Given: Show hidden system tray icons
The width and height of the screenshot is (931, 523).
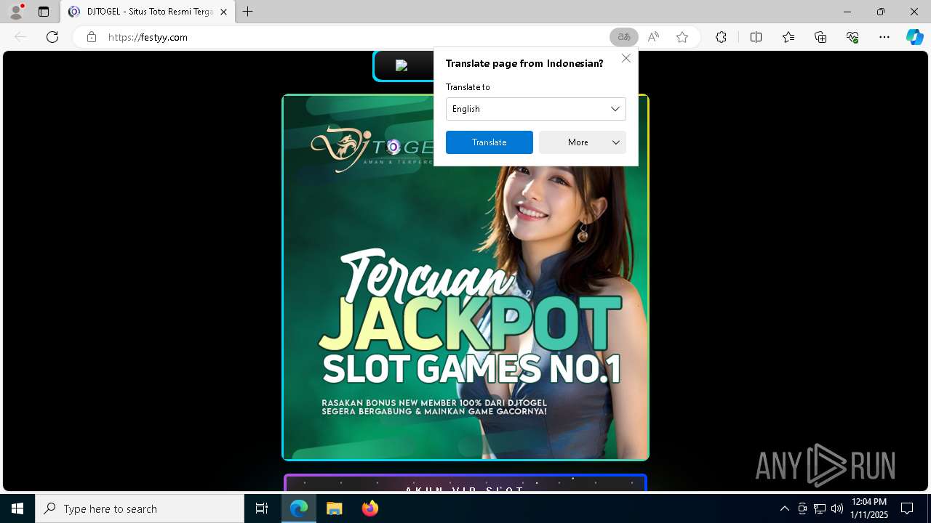Looking at the screenshot, I should tap(784, 508).
